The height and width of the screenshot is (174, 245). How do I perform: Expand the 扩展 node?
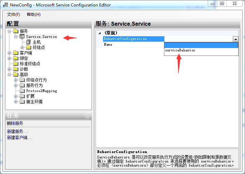[x=16, y=96]
